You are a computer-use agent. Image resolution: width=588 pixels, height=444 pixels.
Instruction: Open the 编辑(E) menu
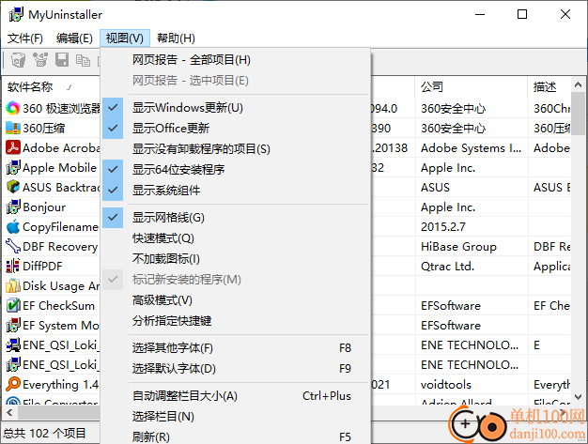(74, 38)
